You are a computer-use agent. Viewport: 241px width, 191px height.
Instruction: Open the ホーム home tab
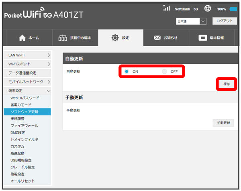pos(29,38)
